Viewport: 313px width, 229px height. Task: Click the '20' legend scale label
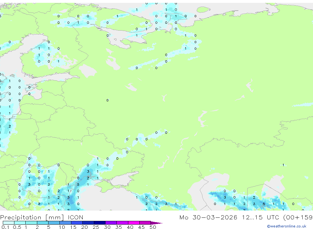point(85,227)
